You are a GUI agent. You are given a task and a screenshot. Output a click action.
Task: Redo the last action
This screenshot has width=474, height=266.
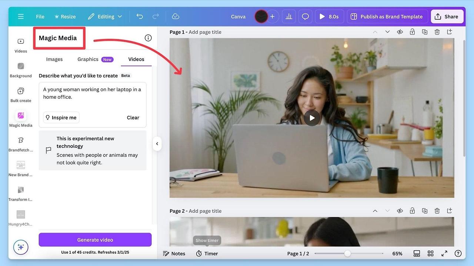[156, 16]
